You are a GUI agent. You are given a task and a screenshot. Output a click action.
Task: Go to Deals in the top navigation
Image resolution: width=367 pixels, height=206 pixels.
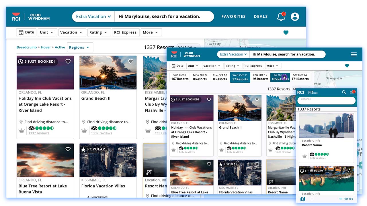261,17
